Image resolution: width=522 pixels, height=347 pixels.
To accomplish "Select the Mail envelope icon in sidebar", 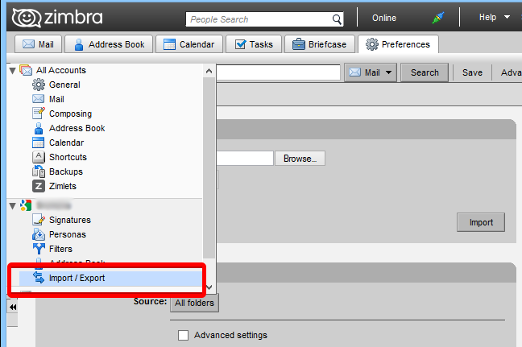I will point(39,99).
